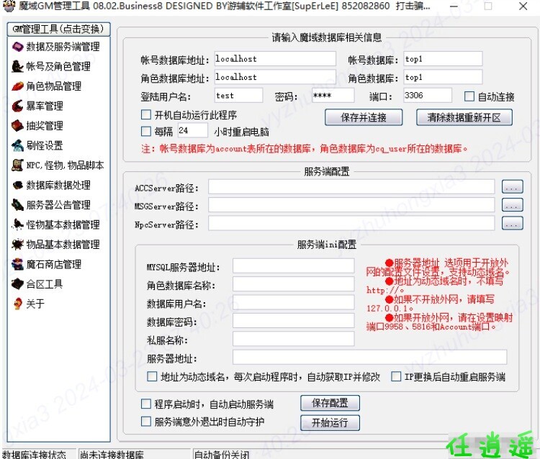This screenshot has height=459, width=540.
Task: Browse for the ACCServer路径 with the ... button
Action: [x=512, y=187]
